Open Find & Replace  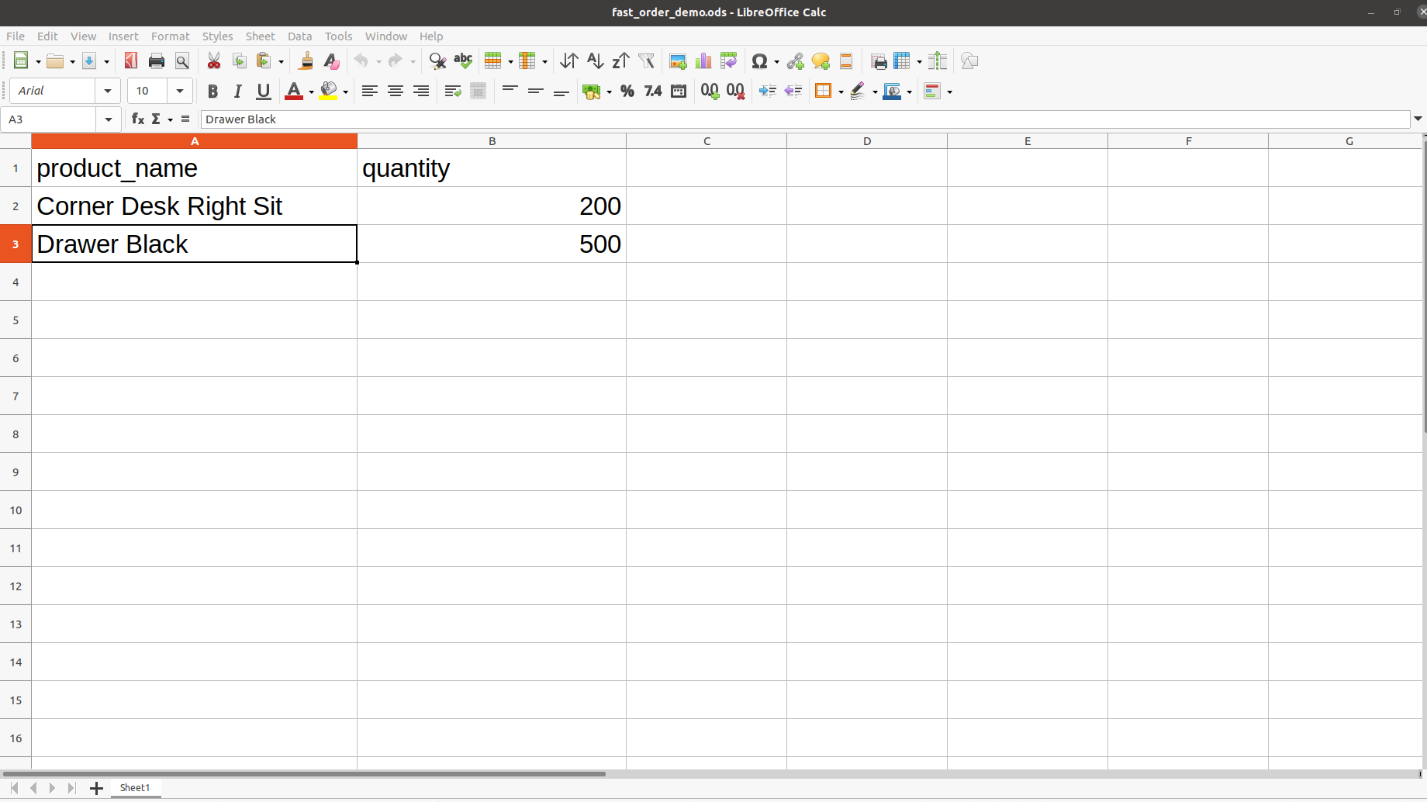437,61
